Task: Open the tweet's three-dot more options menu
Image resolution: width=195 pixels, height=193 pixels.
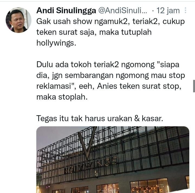Action: click(x=186, y=10)
